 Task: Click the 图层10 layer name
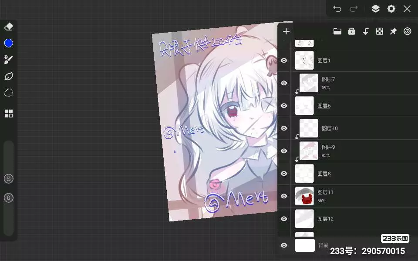click(x=330, y=128)
